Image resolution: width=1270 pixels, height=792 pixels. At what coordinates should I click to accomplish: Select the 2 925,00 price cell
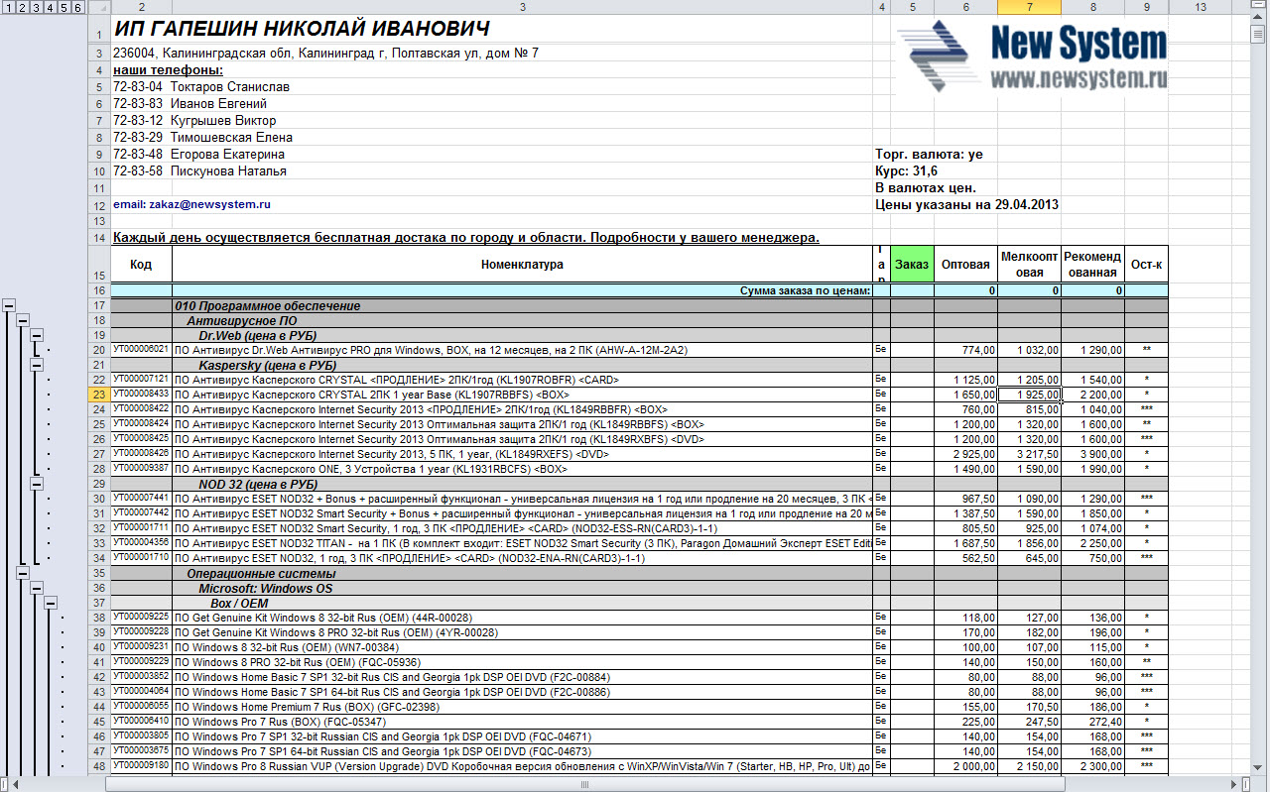point(965,454)
